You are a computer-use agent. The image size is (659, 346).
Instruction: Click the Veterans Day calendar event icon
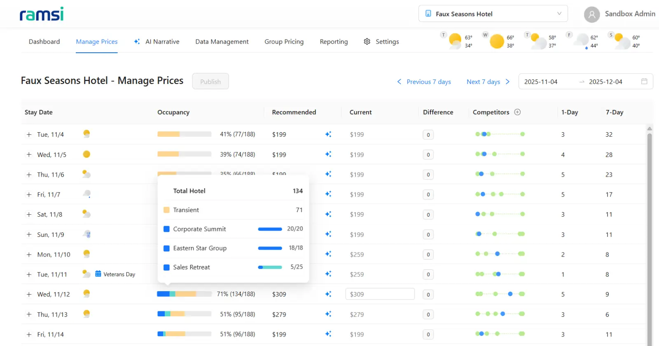pyautogui.click(x=98, y=274)
